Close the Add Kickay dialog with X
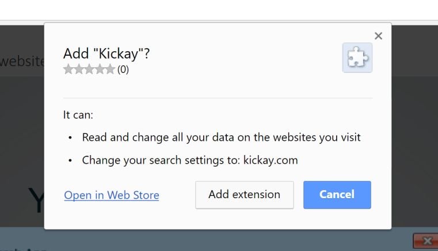The image size is (438, 251). 378,36
